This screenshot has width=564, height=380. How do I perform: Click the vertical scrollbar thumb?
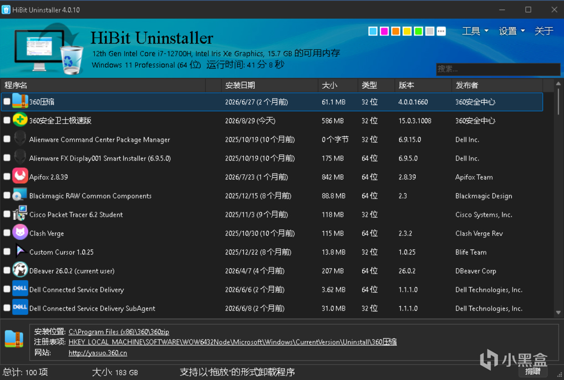tap(559, 101)
